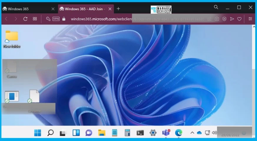Open taskbar Search
The image size is (257, 141).
pyautogui.click(x=50, y=133)
